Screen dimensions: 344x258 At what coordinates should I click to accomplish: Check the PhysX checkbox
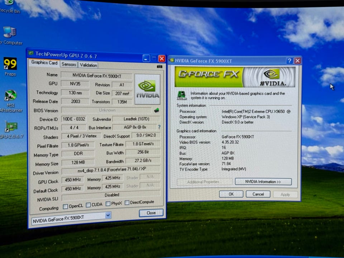coord(108,204)
